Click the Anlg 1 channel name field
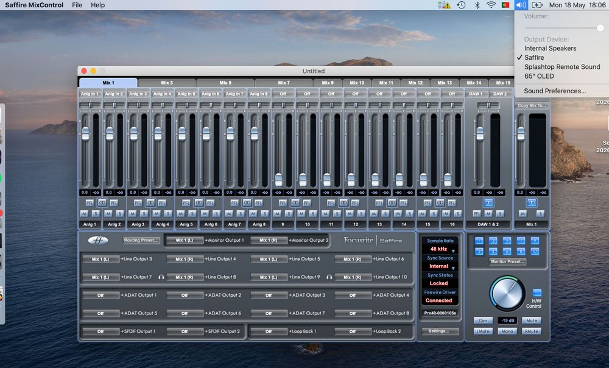 [90, 224]
